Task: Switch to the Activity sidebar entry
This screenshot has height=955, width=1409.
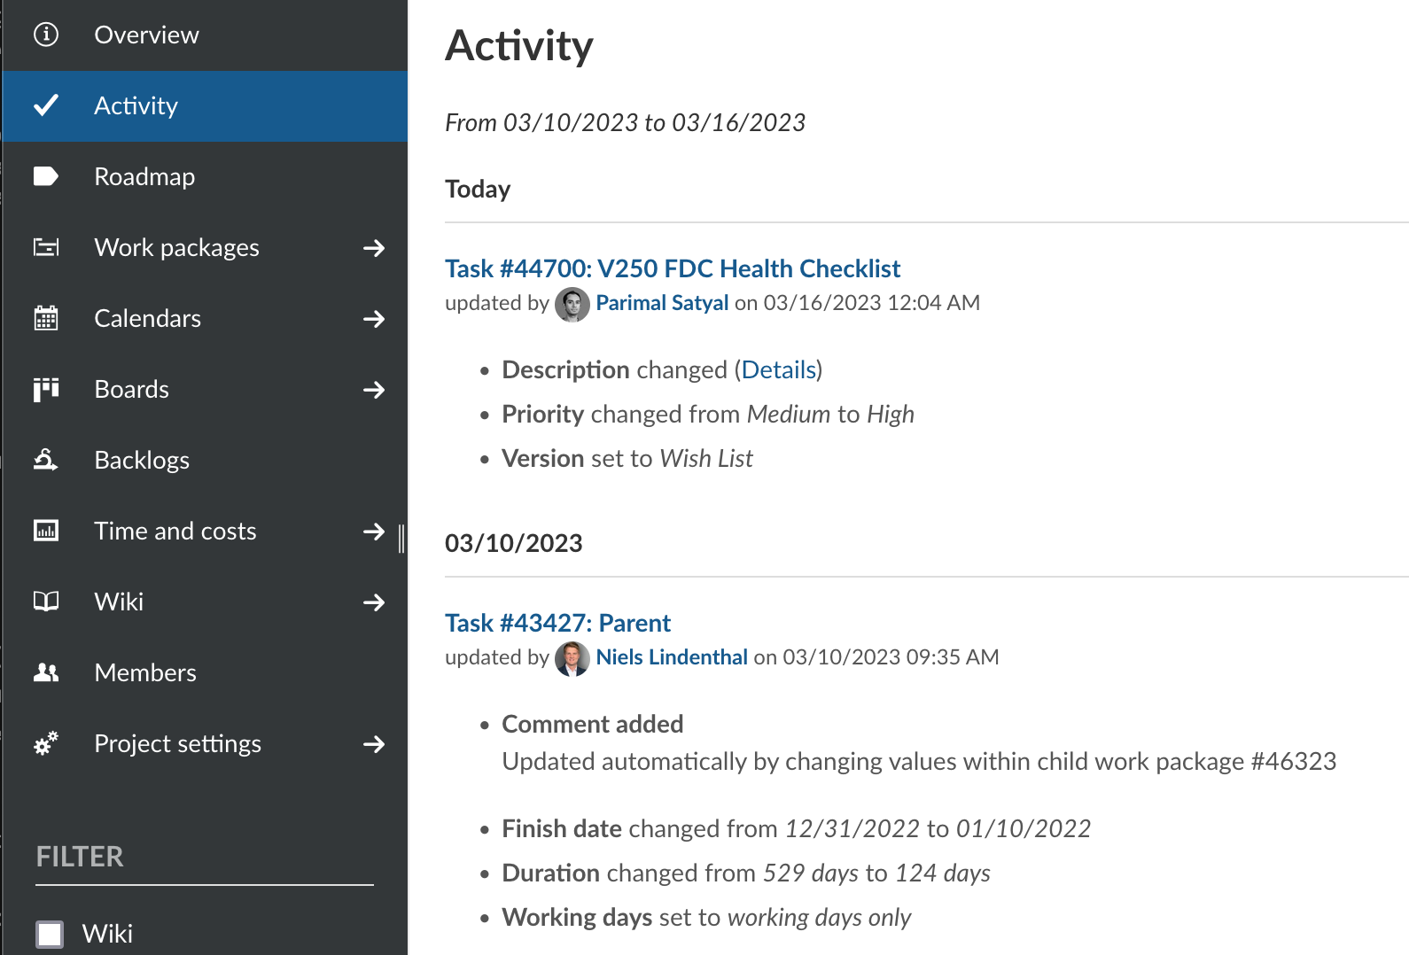Action: pyautogui.click(x=136, y=105)
